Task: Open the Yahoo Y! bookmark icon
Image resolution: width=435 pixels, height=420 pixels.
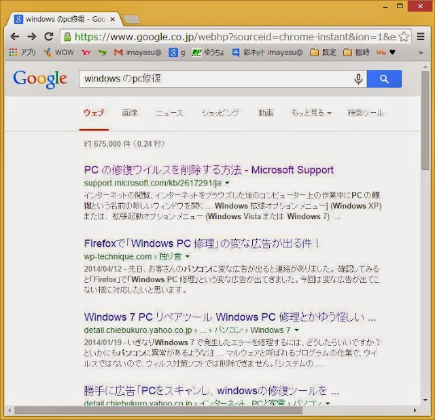Action: click(x=86, y=52)
